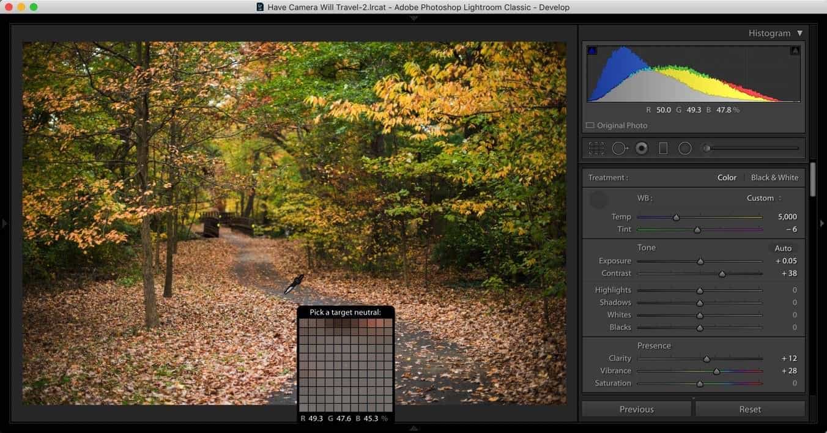This screenshot has height=433, width=827.
Task: Click the Vibrance label text
Action: (x=615, y=371)
